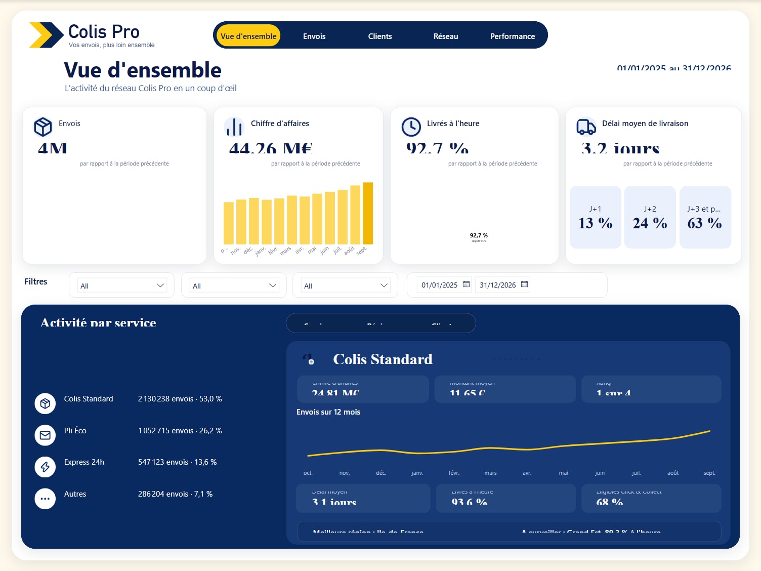Click icon beside Colis Standard detail title

click(x=308, y=359)
